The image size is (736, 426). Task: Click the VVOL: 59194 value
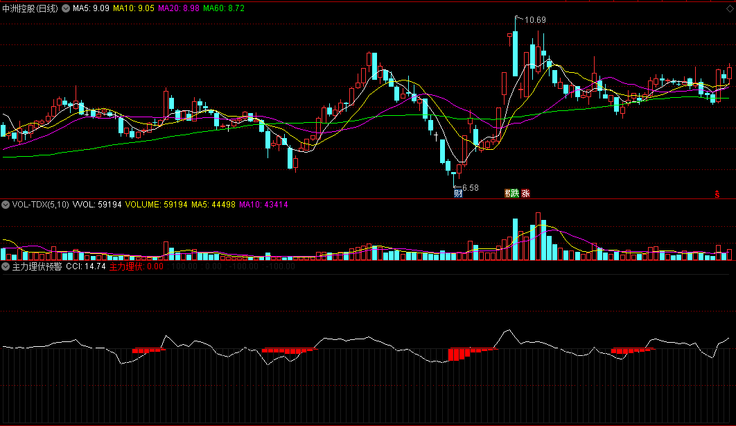pos(97,205)
